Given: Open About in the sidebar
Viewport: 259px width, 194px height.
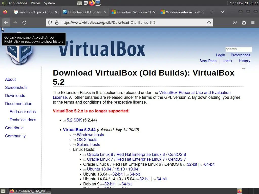Looking at the screenshot, I should [10, 79].
